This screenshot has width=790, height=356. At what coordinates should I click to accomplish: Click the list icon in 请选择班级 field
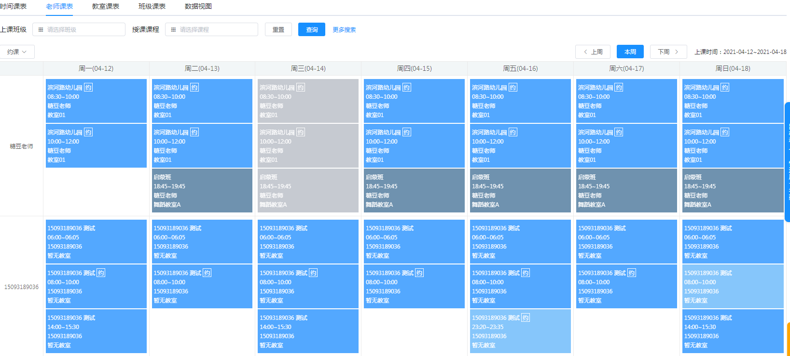pyautogui.click(x=41, y=30)
